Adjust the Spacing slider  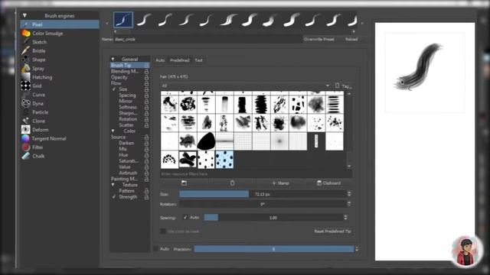click(273, 217)
